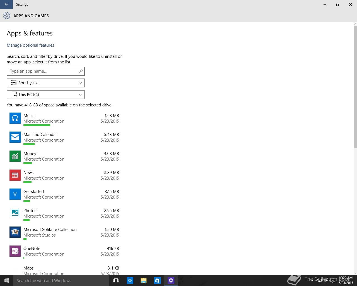Select the Microsoft Solitaire Collection text
Image resolution: width=357 pixels, height=286 pixels.
tap(50, 230)
